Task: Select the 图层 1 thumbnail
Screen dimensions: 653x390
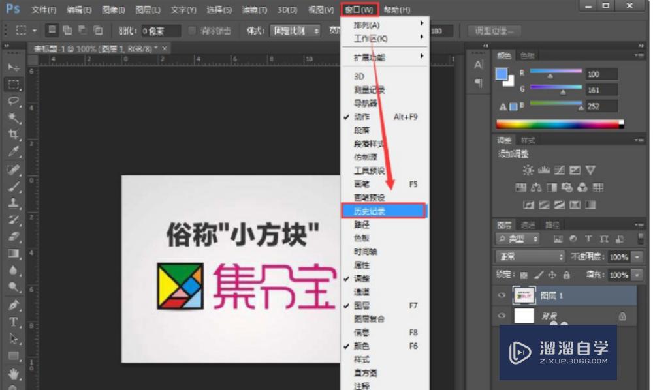Action: 524,295
